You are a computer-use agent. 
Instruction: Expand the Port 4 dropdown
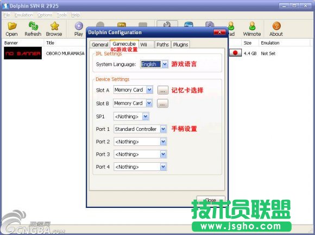point(163,167)
